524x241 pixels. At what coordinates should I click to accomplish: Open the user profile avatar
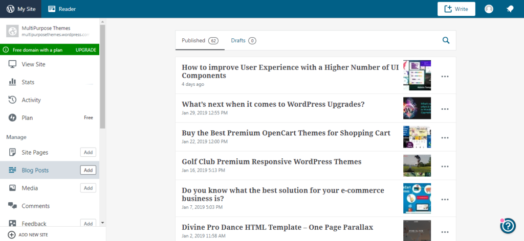(489, 9)
